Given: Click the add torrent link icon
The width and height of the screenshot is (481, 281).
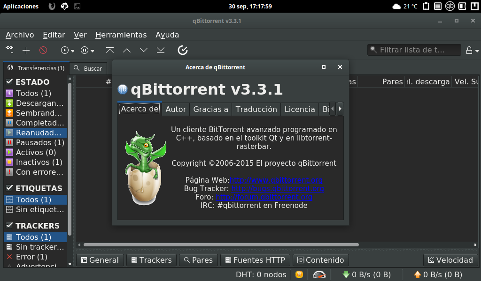Looking at the screenshot, I should (x=9, y=50).
